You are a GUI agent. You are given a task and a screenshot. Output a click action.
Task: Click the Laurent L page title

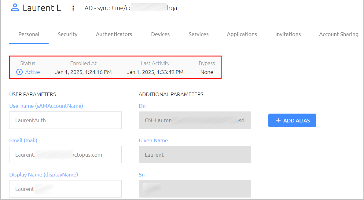point(42,8)
